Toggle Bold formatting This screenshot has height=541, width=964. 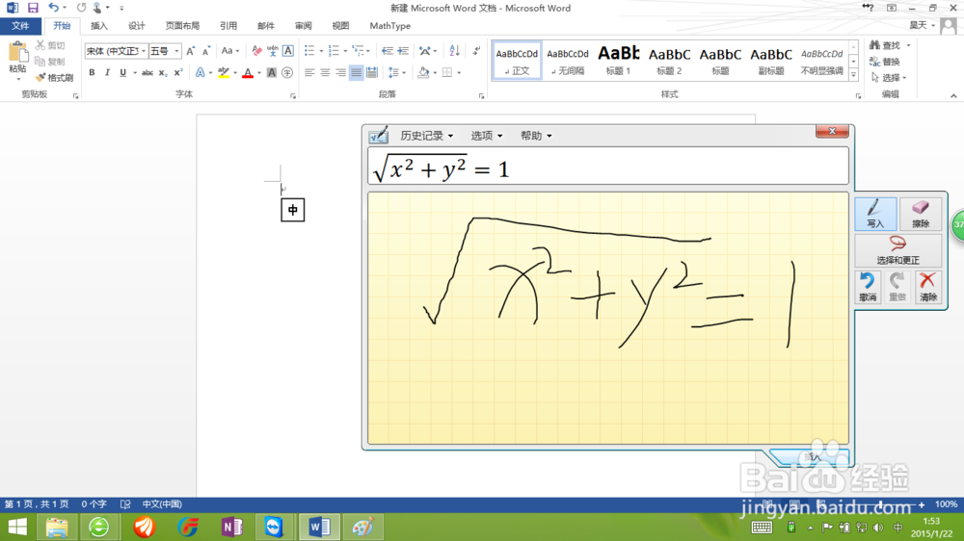[92, 72]
